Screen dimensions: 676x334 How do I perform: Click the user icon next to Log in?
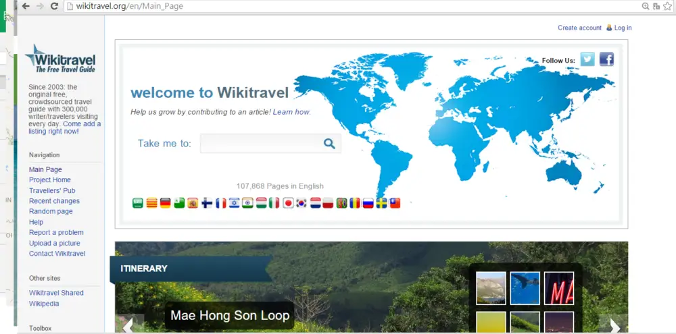(609, 28)
